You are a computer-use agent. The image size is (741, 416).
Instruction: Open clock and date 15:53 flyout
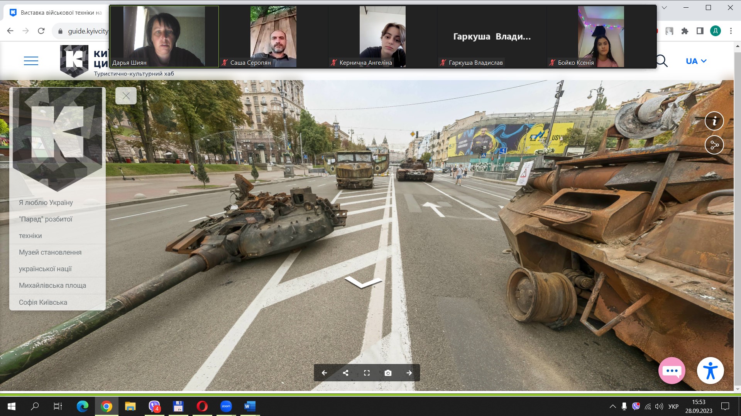pos(699,406)
